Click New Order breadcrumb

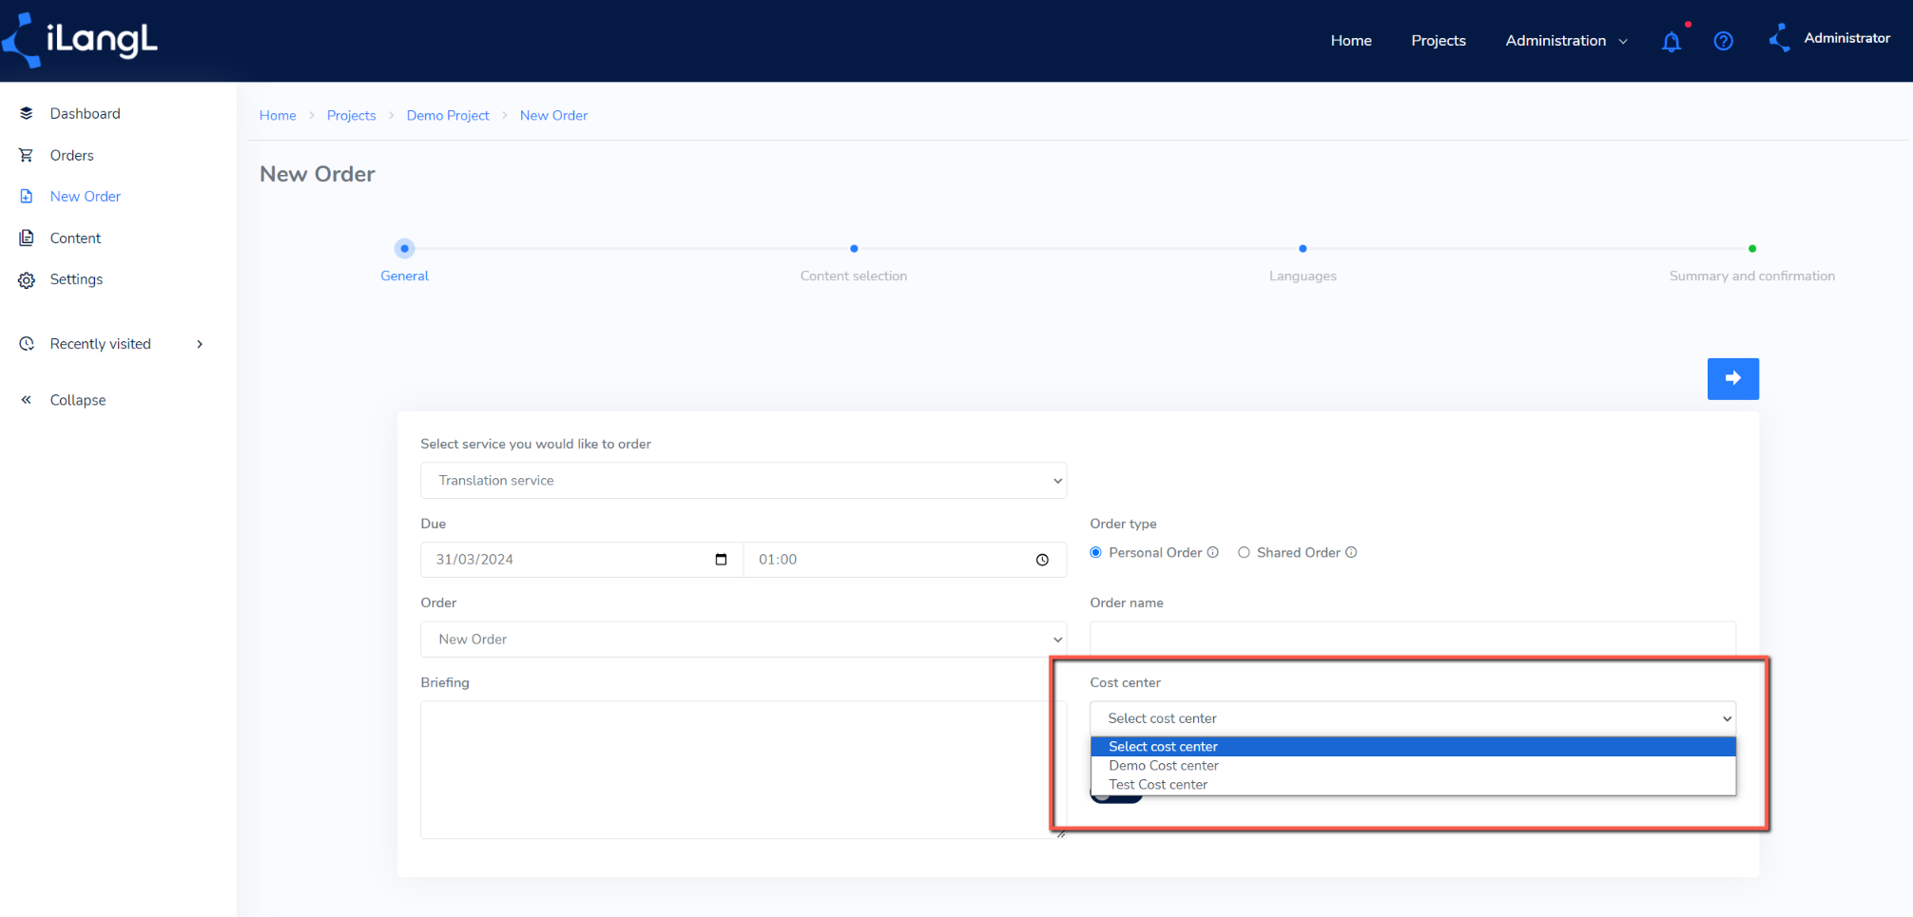(x=553, y=115)
